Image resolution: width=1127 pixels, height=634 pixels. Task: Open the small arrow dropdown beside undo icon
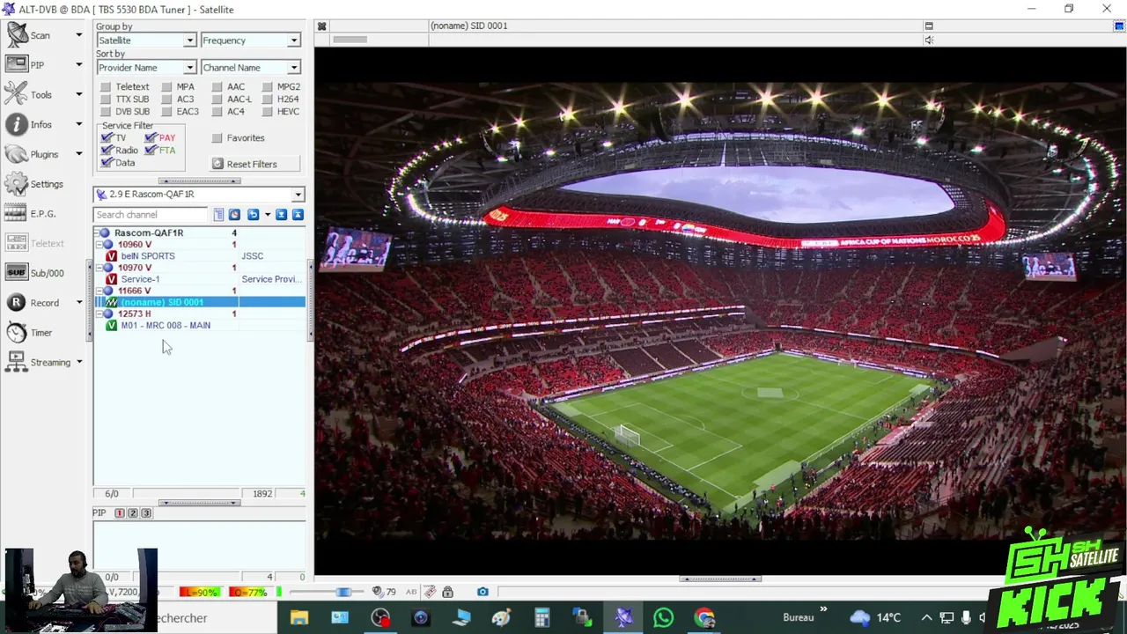point(268,215)
